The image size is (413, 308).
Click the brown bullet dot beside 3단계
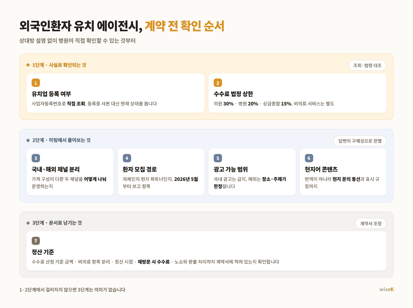(x=28, y=223)
